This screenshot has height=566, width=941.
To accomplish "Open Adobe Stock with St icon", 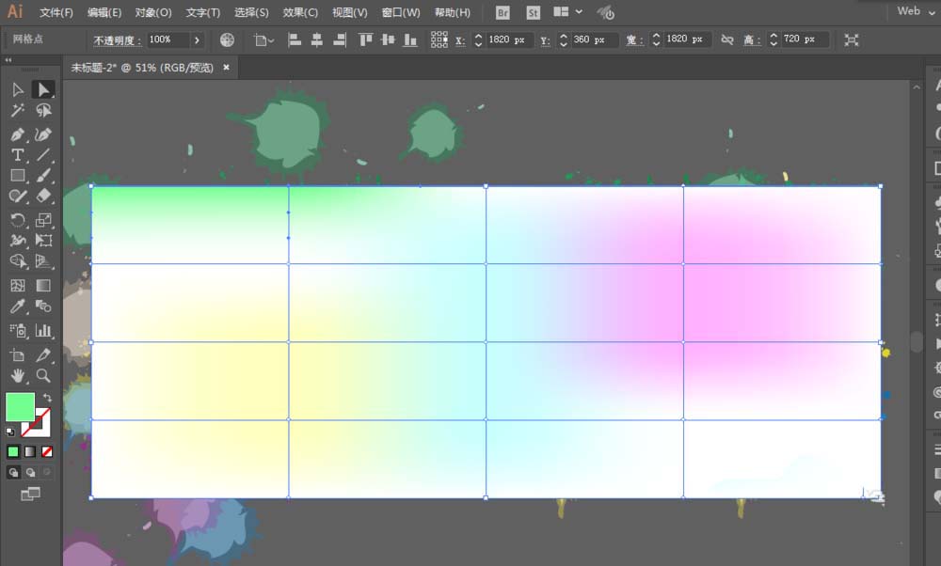I will tap(533, 12).
